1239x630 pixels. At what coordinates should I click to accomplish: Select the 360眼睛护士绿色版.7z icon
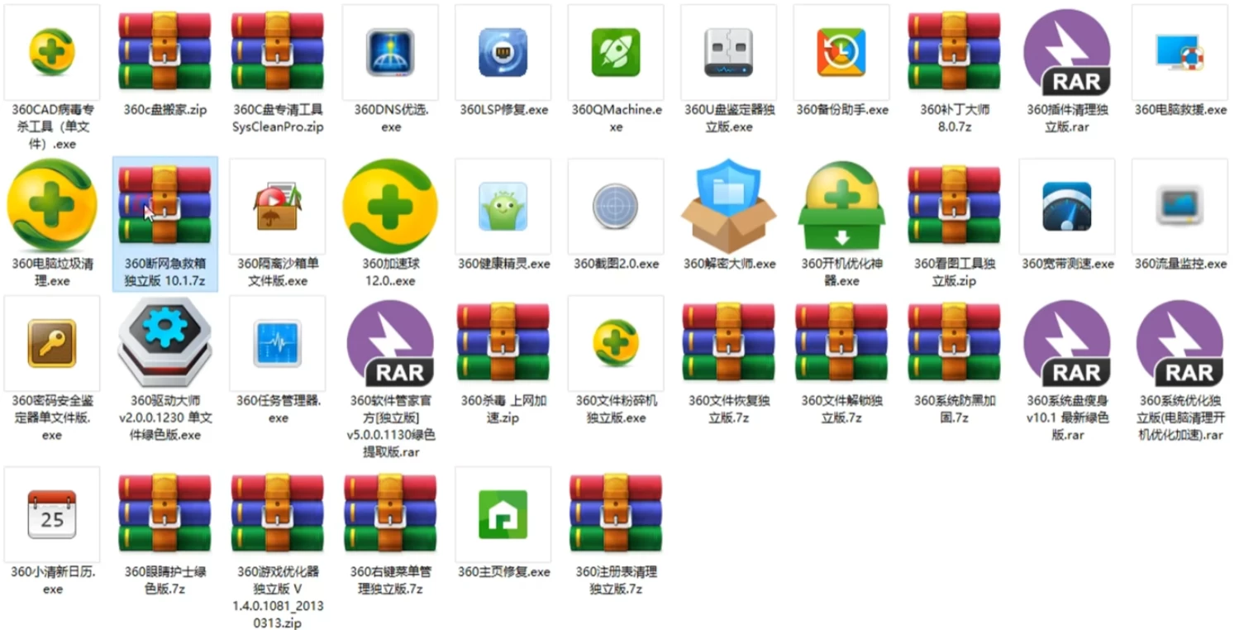pos(164,514)
